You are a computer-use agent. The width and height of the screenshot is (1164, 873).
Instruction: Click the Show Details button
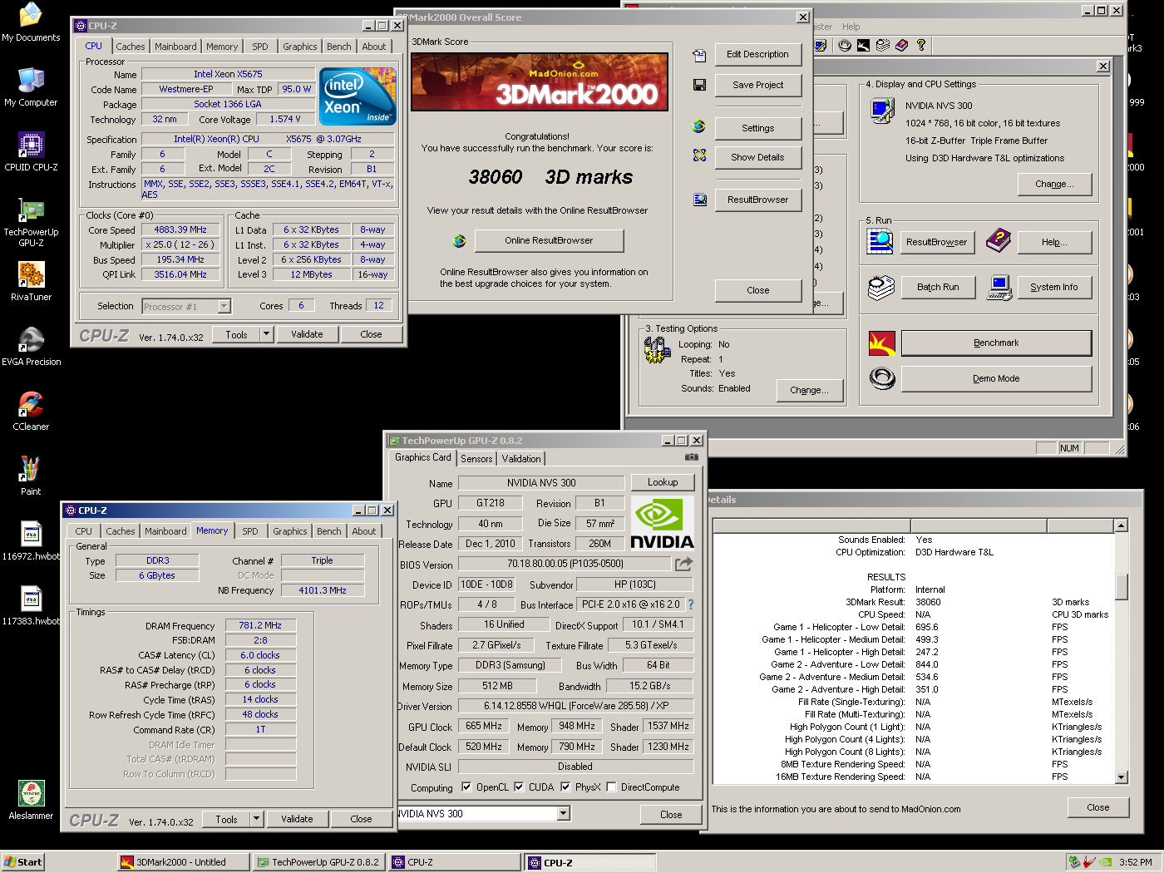coord(757,157)
